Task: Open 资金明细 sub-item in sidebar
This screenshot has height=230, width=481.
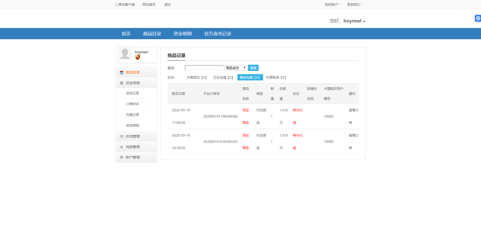Action: pyautogui.click(x=133, y=125)
